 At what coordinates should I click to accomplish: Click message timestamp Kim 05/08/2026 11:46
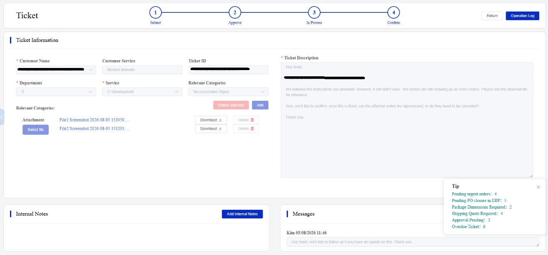tap(307, 233)
